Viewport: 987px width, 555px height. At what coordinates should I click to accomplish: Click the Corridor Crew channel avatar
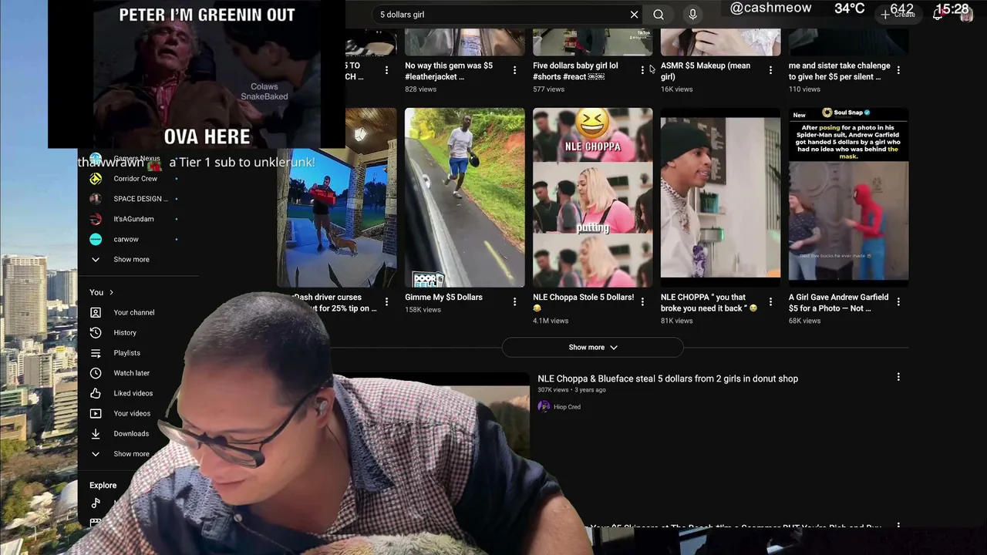point(96,179)
